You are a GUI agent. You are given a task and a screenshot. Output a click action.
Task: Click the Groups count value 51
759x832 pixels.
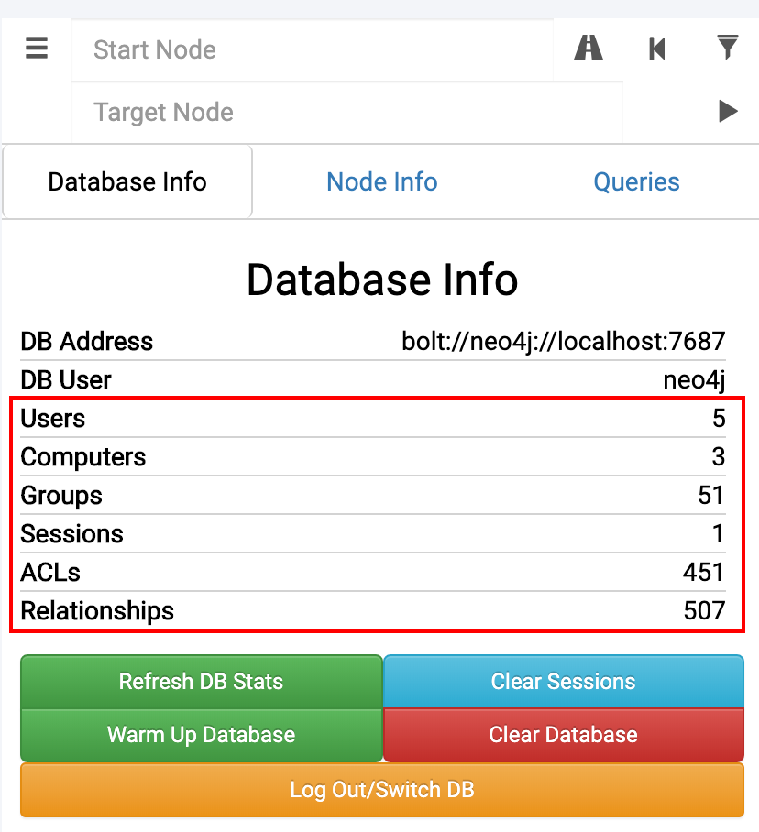pyautogui.click(x=710, y=496)
